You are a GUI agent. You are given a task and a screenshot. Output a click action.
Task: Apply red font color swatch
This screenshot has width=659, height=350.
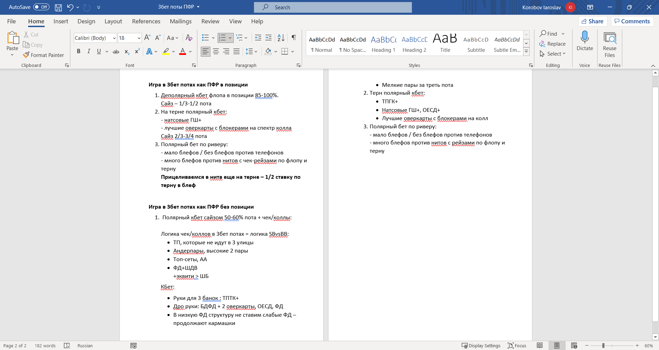[x=183, y=51]
